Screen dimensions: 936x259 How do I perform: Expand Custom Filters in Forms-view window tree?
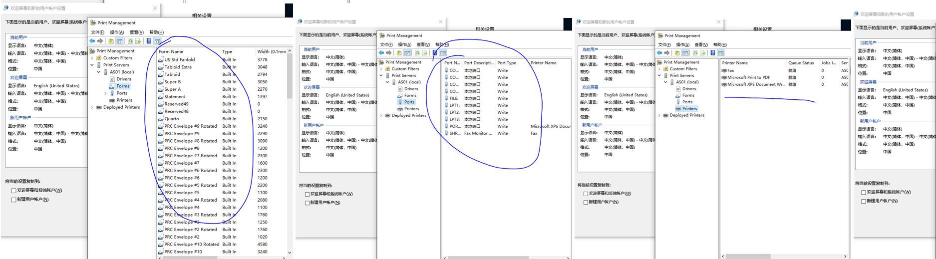tap(92, 58)
